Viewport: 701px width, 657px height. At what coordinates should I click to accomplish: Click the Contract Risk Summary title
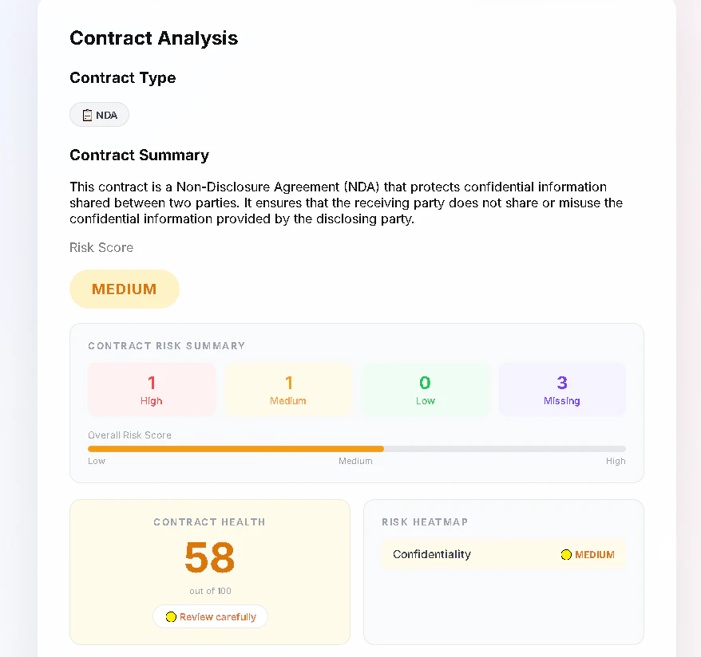(166, 346)
